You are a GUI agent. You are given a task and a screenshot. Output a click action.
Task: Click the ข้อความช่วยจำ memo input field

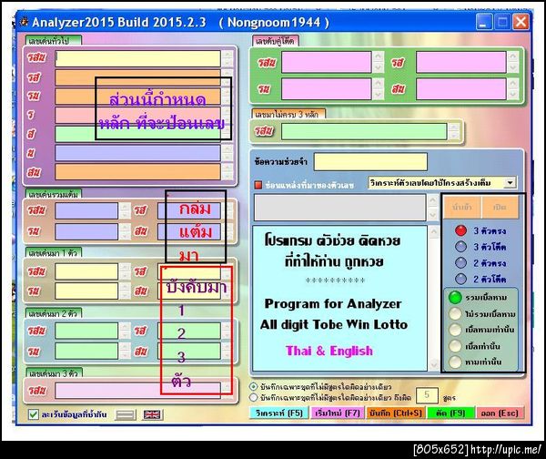click(370, 162)
